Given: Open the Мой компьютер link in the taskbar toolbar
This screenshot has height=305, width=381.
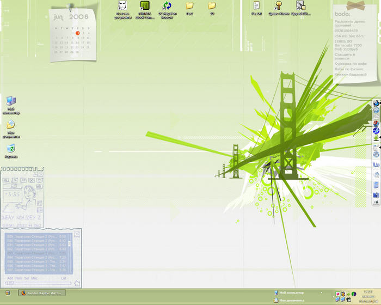Looking at the screenshot, I should (x=289, y=292).
